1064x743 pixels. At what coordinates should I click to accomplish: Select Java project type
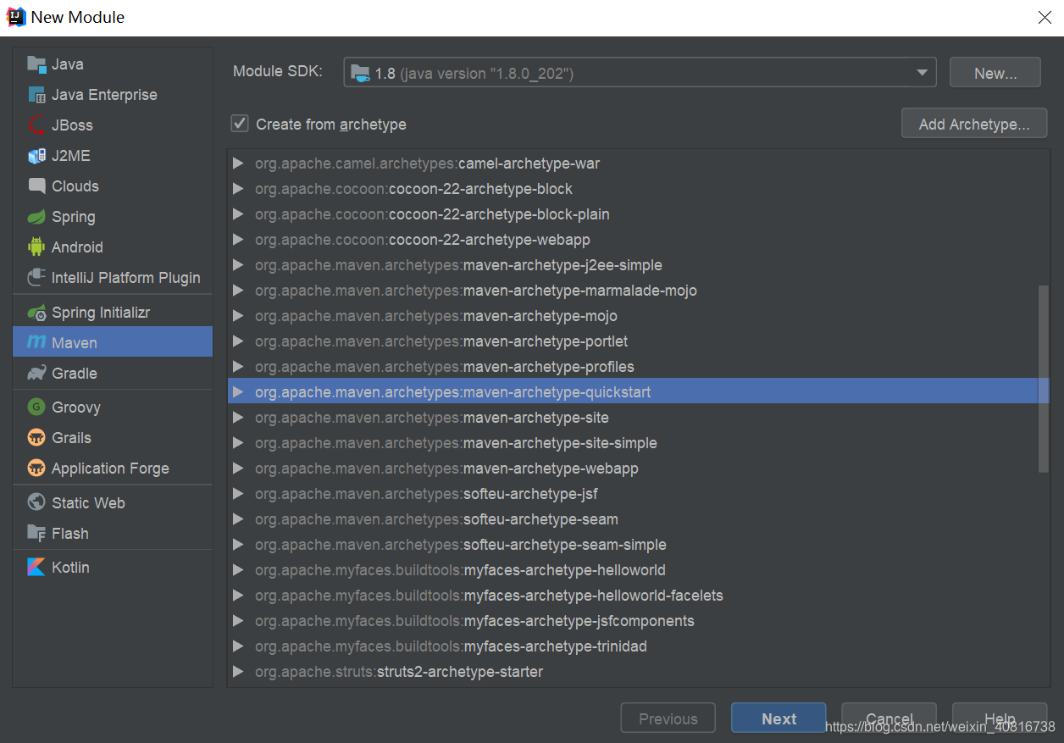click(113, 64)
